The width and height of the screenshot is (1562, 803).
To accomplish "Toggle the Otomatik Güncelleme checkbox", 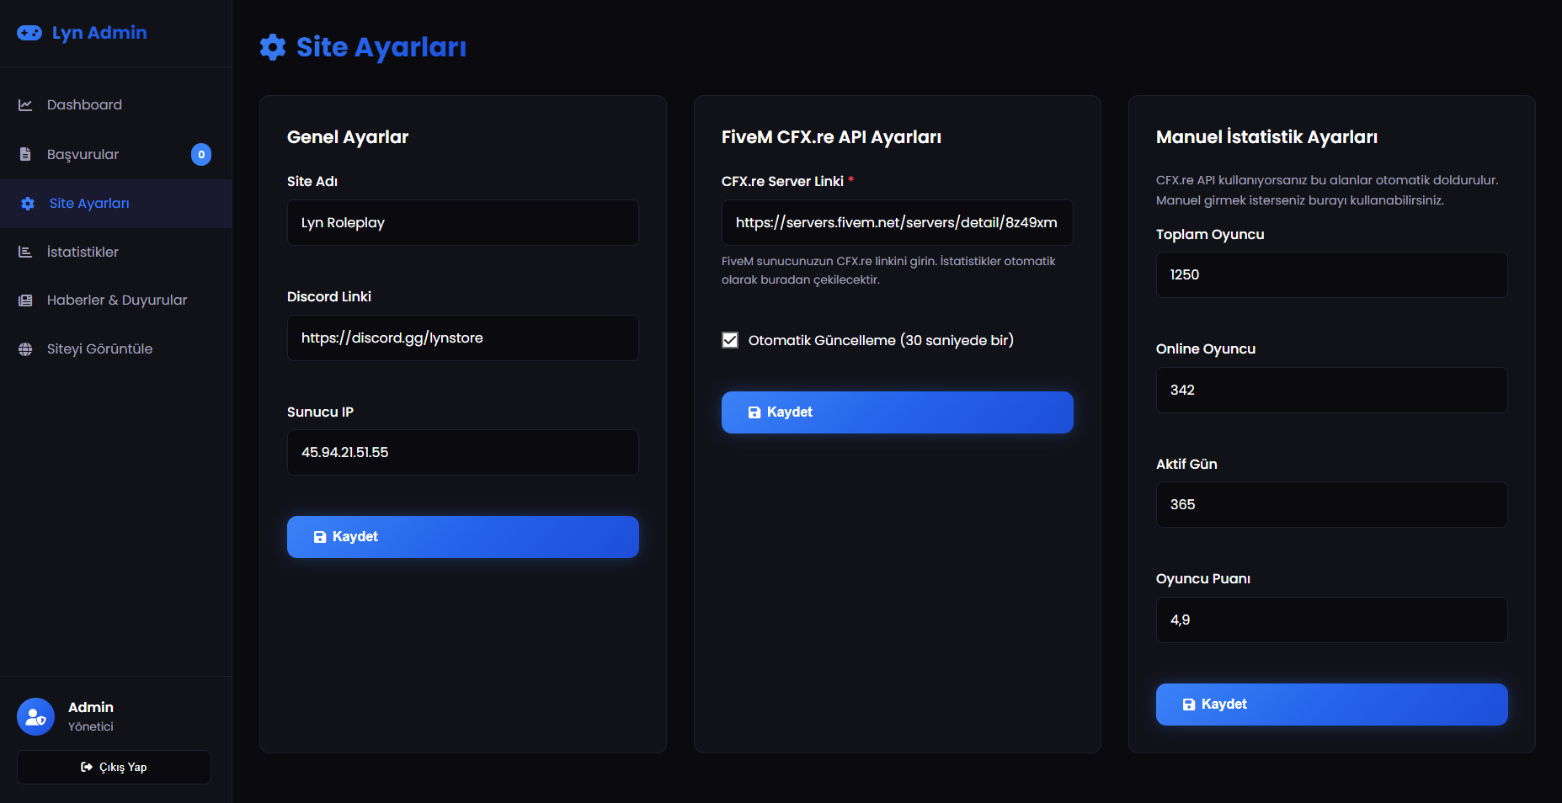I will [730, 340].
